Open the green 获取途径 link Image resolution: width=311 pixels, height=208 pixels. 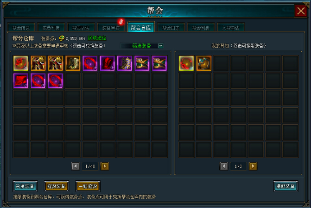click(97, 38)
